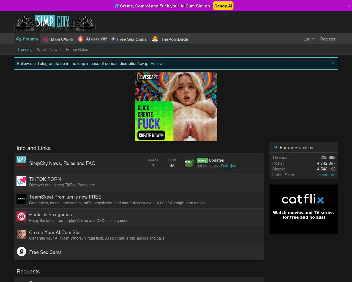Open the Forums tab
352x282 pixels.
27,39
